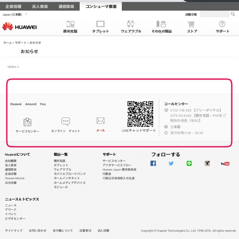The width and height of the screenshot is (239, 239).
Task: Open アフタサービスフロー footer link
Action: coord(117,165)
